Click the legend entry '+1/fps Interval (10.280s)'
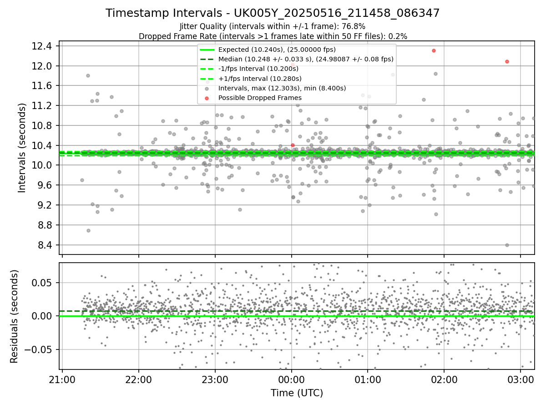Viewport: 546px width, 409px height. tap(260, 79)
